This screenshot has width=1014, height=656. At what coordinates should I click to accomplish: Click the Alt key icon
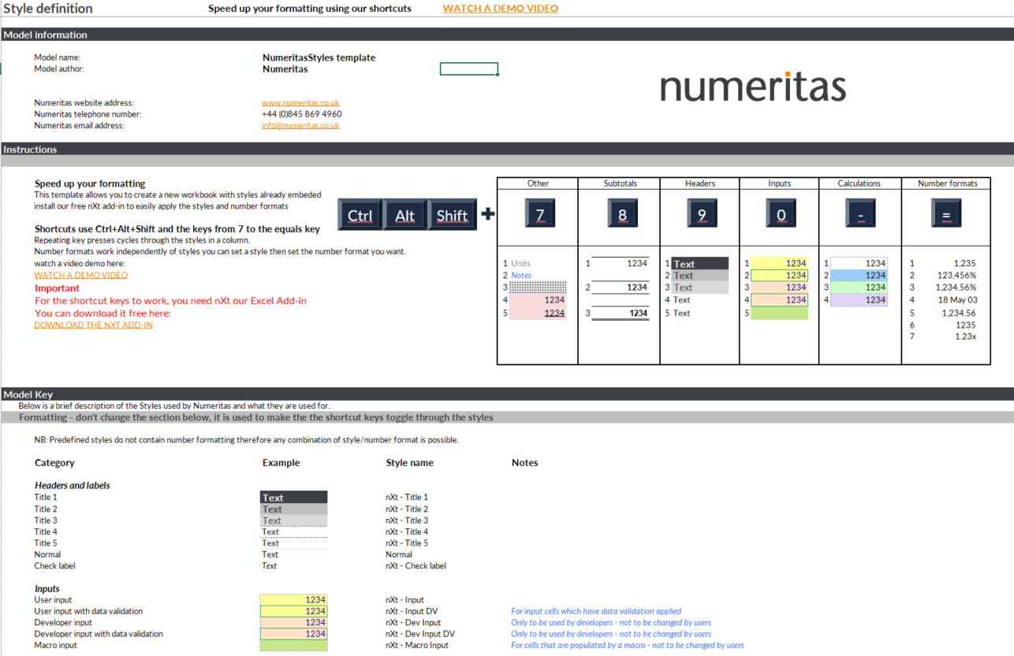pos(404,213)
